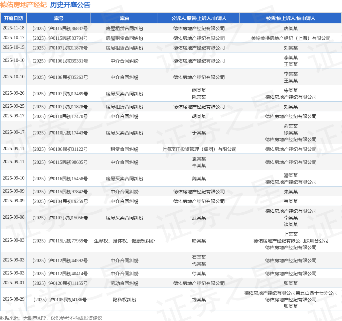Image resolution: width=342 pixels, height=321 pixels.
Task: Select case number 沪0106民初35331号
Action: (x=60, y=61)
